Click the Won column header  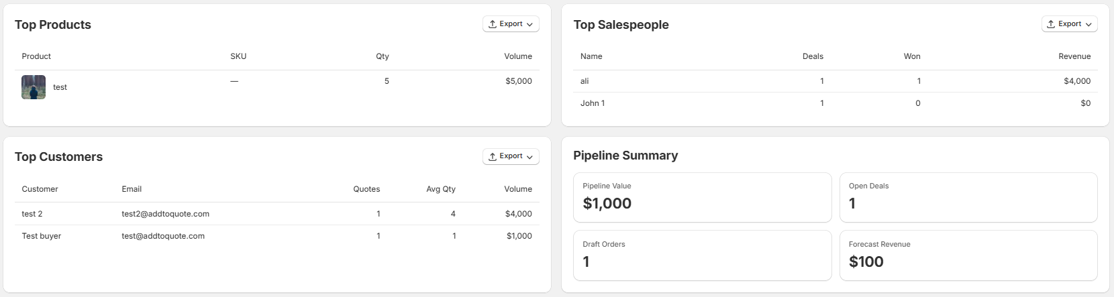click(912, 56)
